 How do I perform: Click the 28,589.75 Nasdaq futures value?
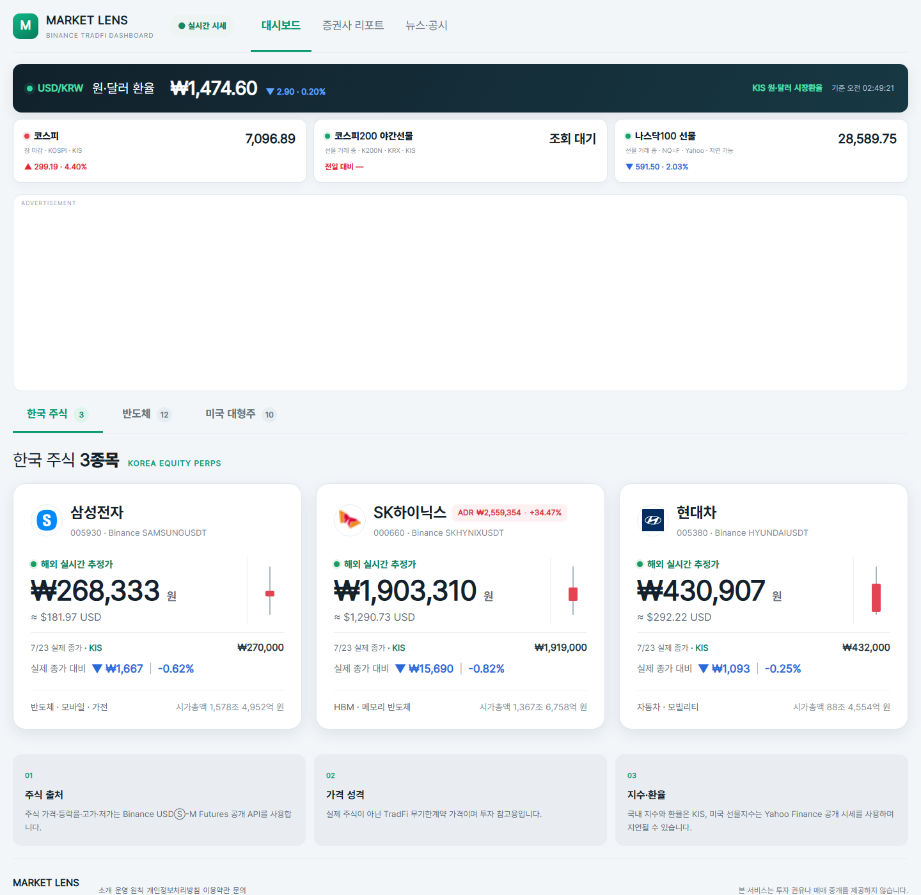[867, 139]
